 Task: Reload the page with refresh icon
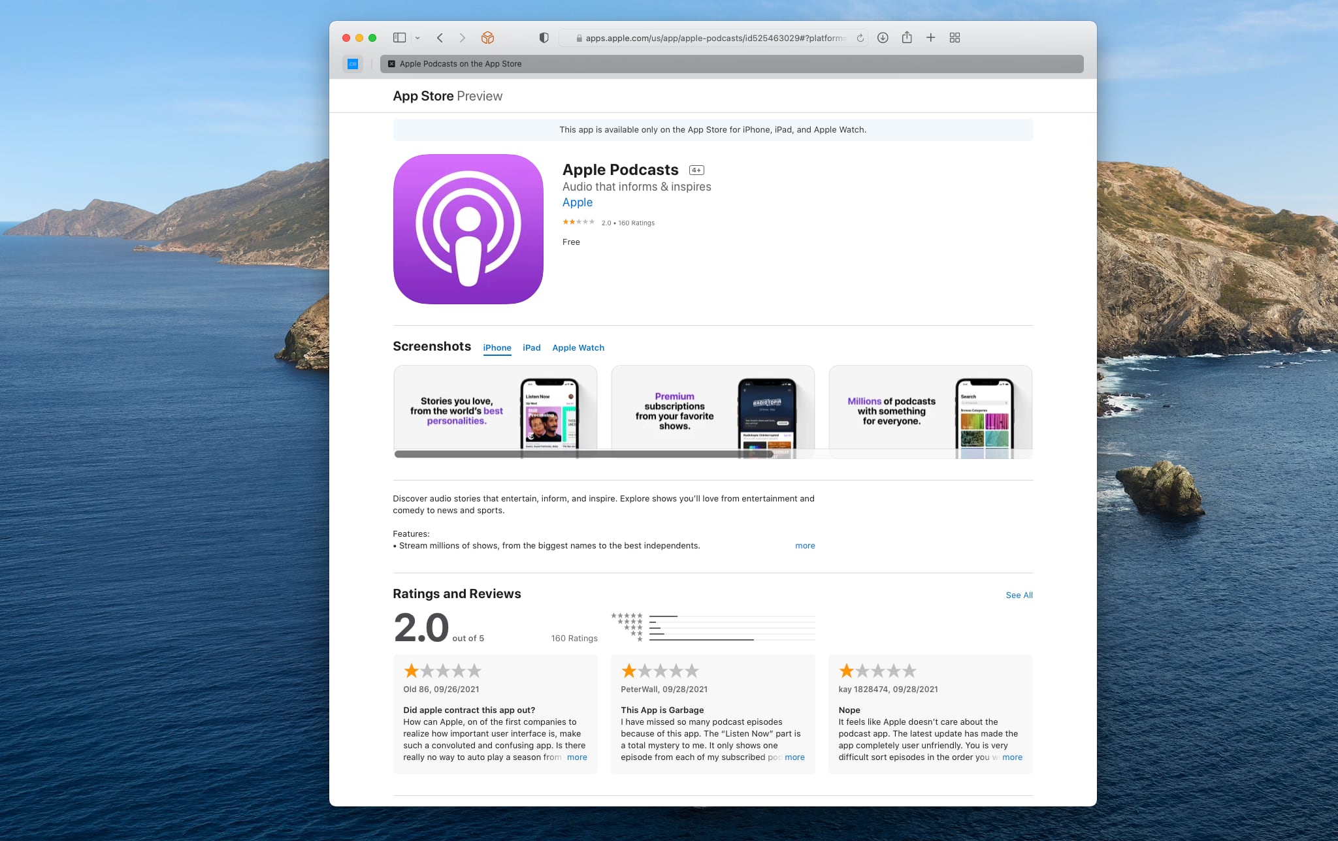860,38
